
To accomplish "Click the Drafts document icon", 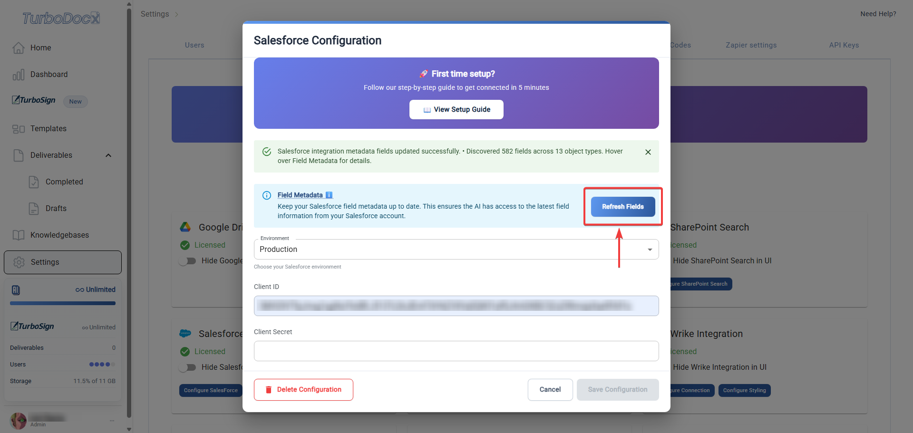I will (x=34, y=209).
